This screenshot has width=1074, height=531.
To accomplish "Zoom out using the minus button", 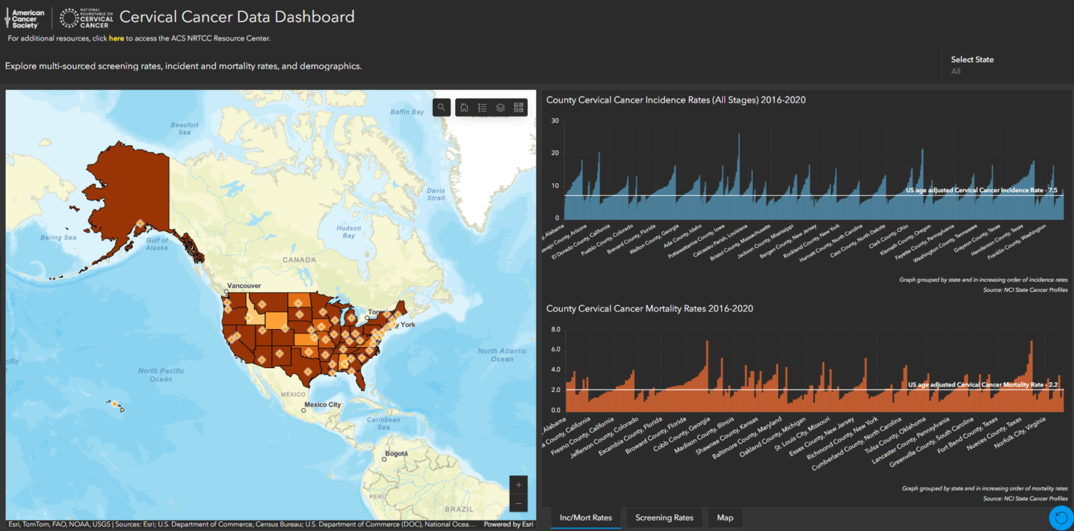I will [518, 502].
